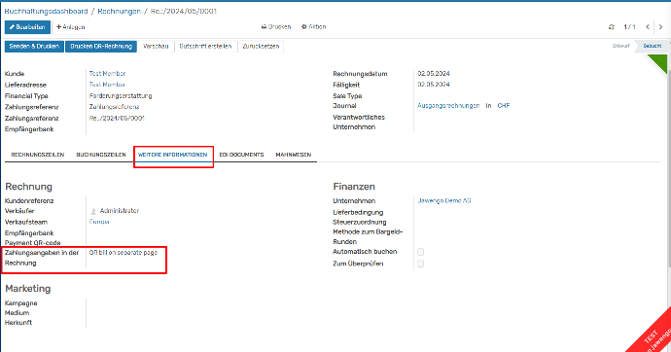Open customer Test Member link next to Kunde
Viewport: 671px width, 352px height.
click(x=107, y=74)
